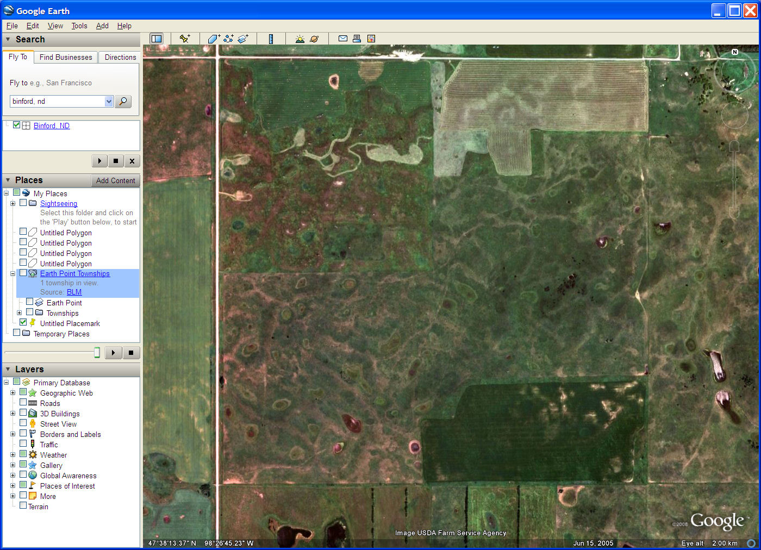Add a path using the toolbar

point(228,39)
